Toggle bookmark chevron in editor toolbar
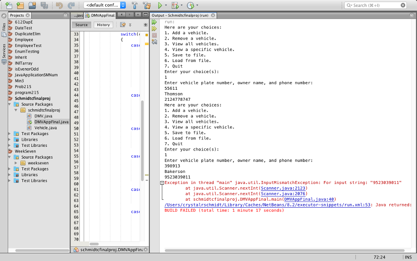 [130, 25]
